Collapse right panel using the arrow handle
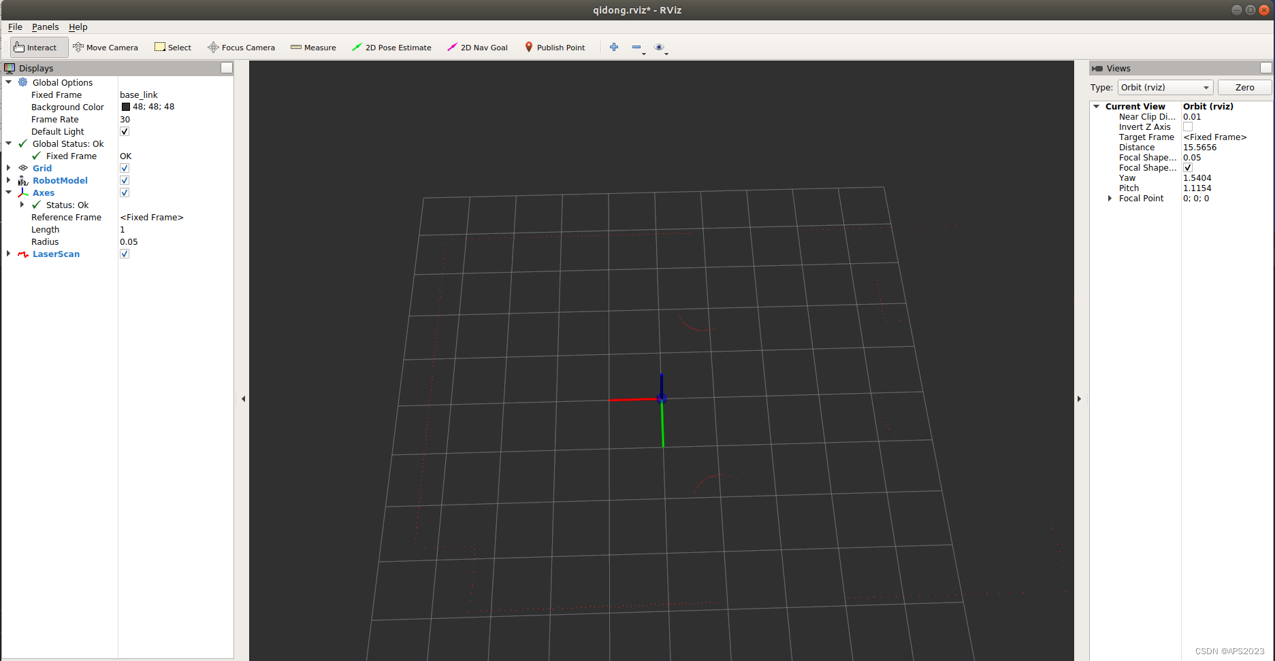 point(1079,399)
